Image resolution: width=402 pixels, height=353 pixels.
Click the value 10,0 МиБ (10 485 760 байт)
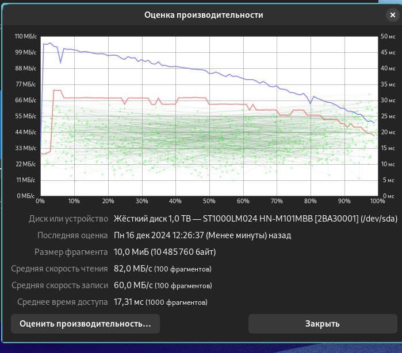point(165,252)
